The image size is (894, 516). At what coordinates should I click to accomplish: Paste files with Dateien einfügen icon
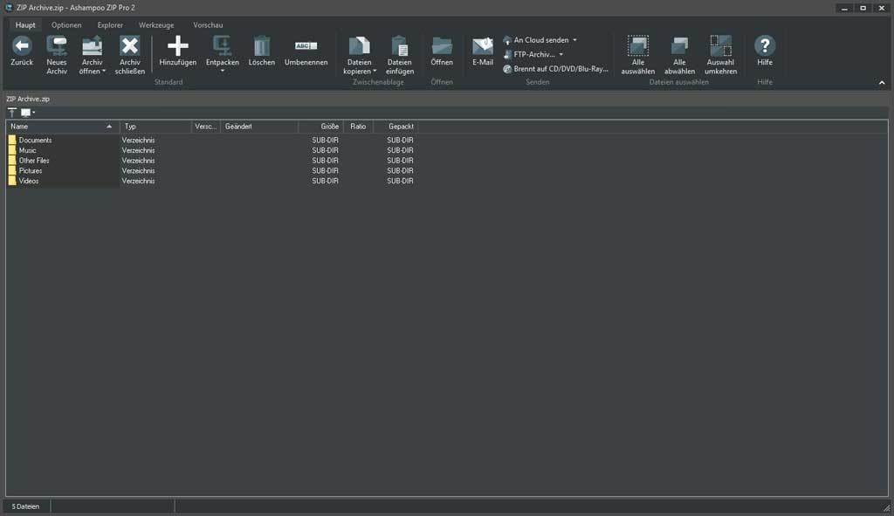point(400,45)
